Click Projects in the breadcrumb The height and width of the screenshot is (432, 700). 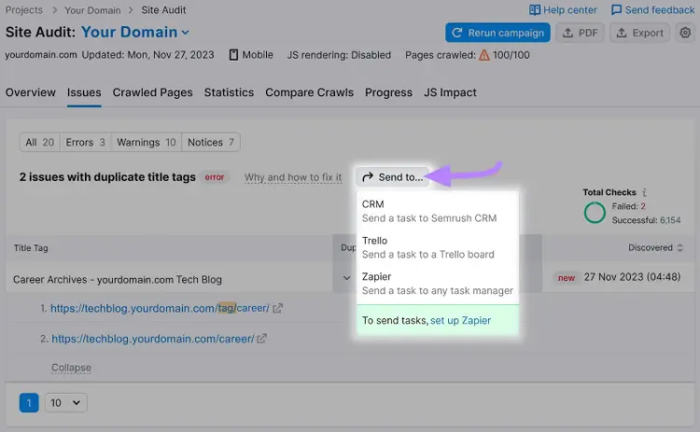tap(24, 10)
